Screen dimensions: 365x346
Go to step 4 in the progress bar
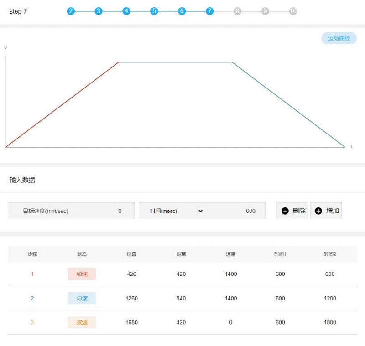click(126, 11)
